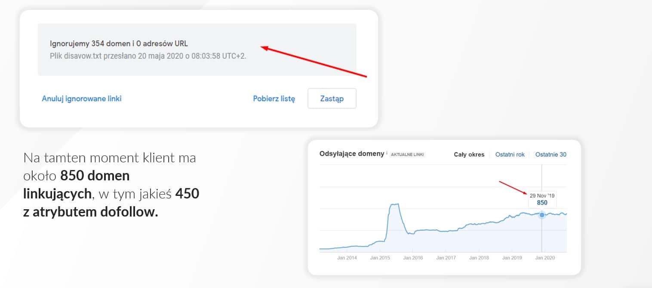Click Anuluj ignorowane linki link
The width and height of the screenshot is (652, 288).
[x=82, y=99]
